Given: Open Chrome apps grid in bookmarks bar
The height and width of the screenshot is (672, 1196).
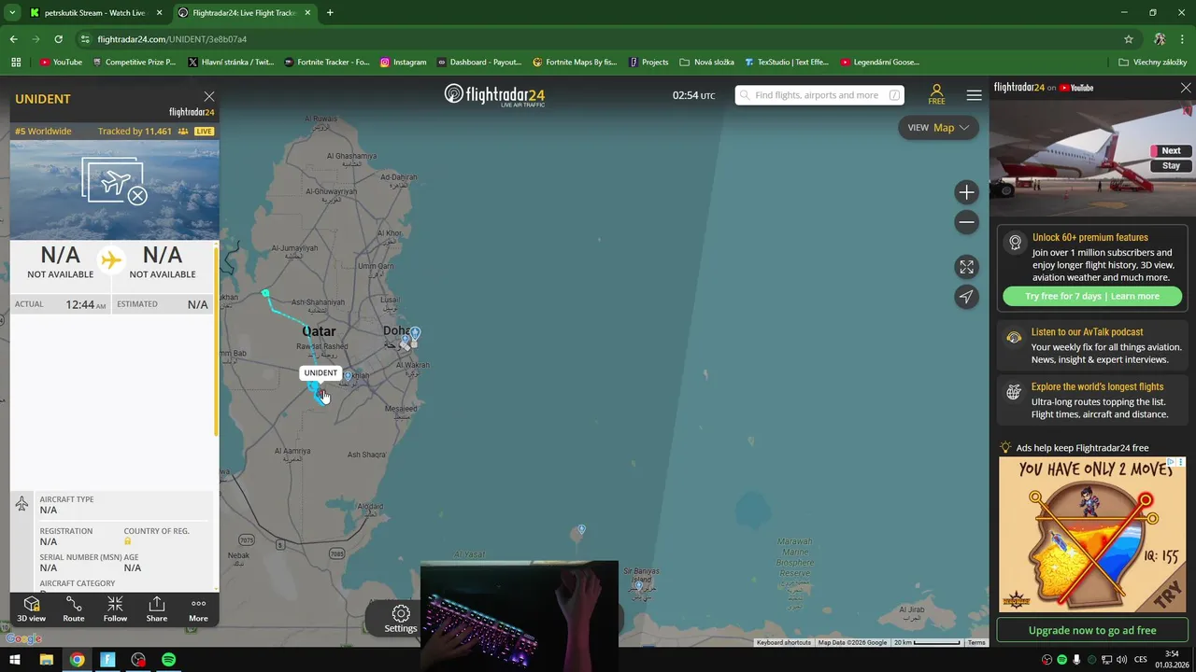Looking at the screenshot, I should point(16,63).
